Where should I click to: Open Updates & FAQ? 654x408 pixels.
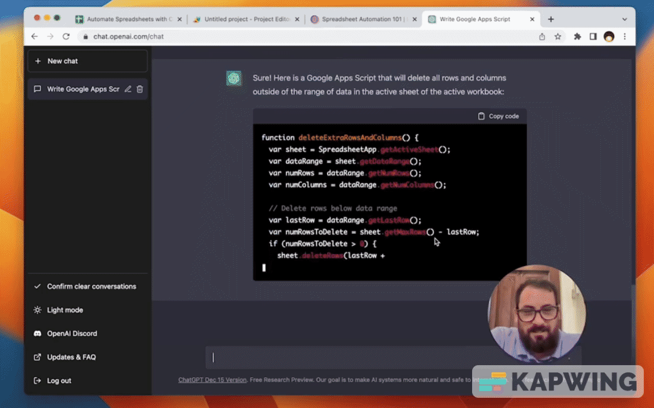click(88, 357)
